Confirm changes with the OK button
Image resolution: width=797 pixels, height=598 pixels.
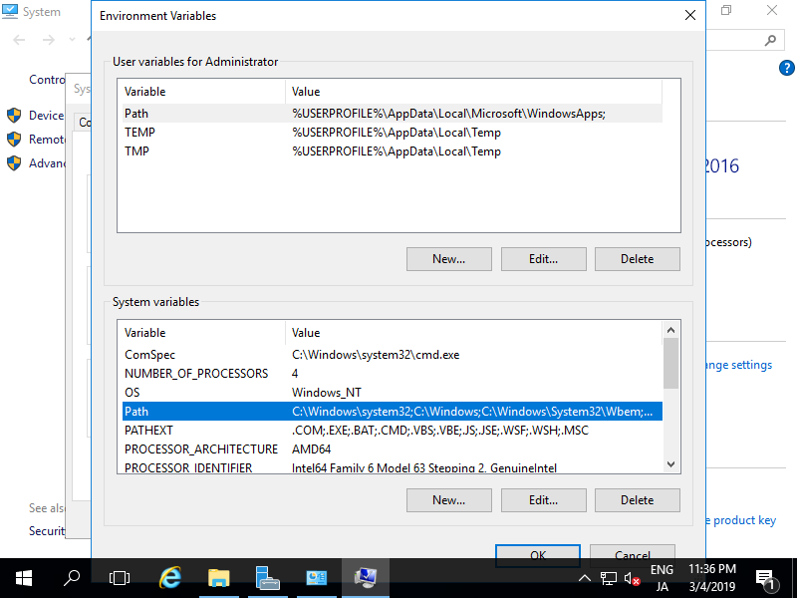tap(537, 555)
